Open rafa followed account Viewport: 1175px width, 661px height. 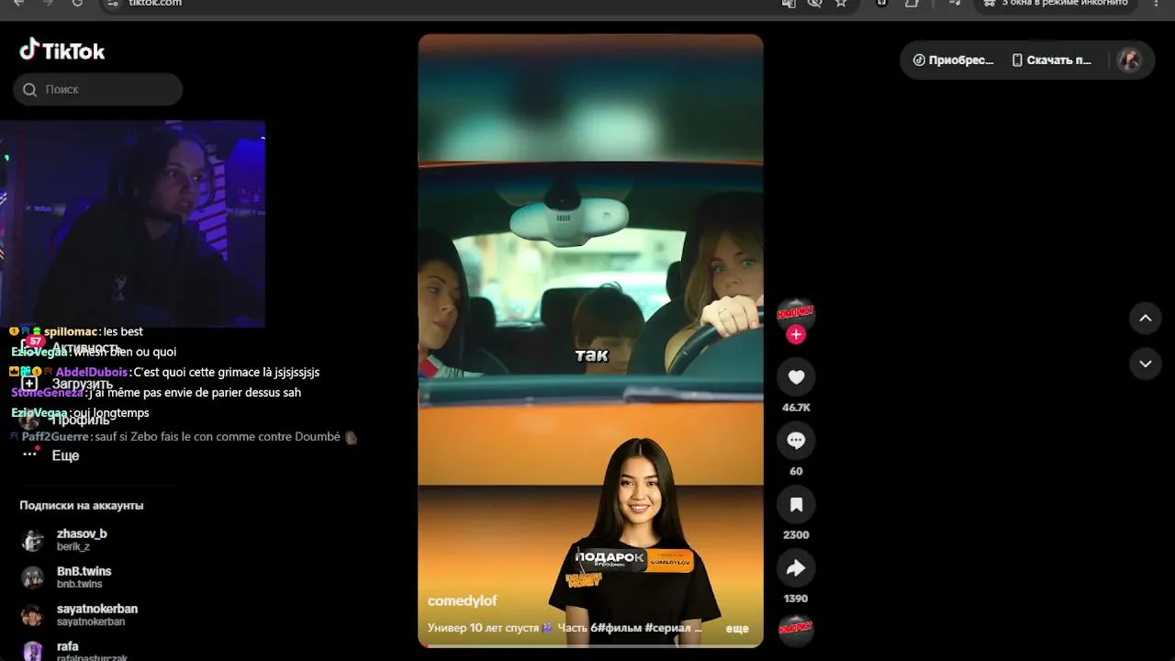pos(73,652)
